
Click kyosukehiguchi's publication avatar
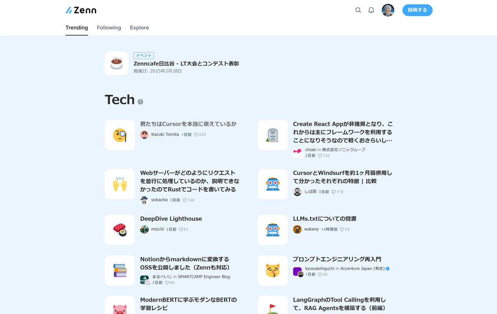pyautogui.click(x=298, y=272)
